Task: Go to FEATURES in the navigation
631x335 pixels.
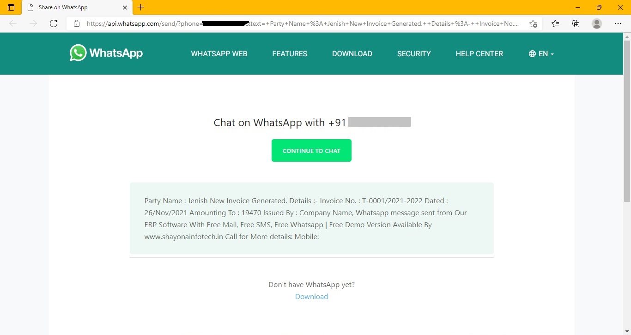Action: 290,53
